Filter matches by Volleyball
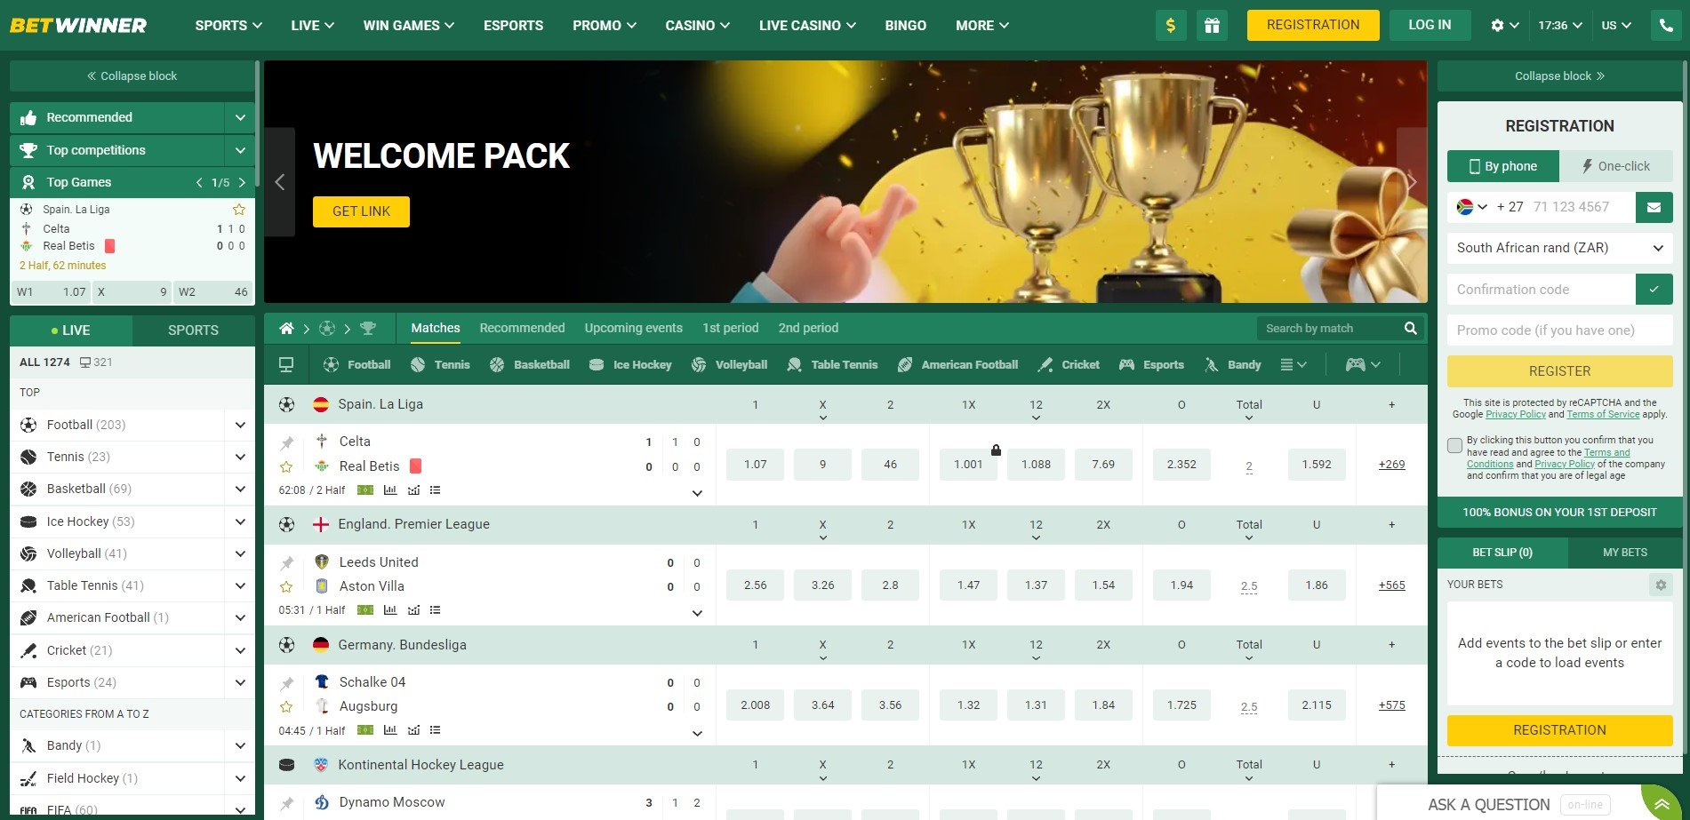The image size is (1690, 820). click(x=729, y=365)
